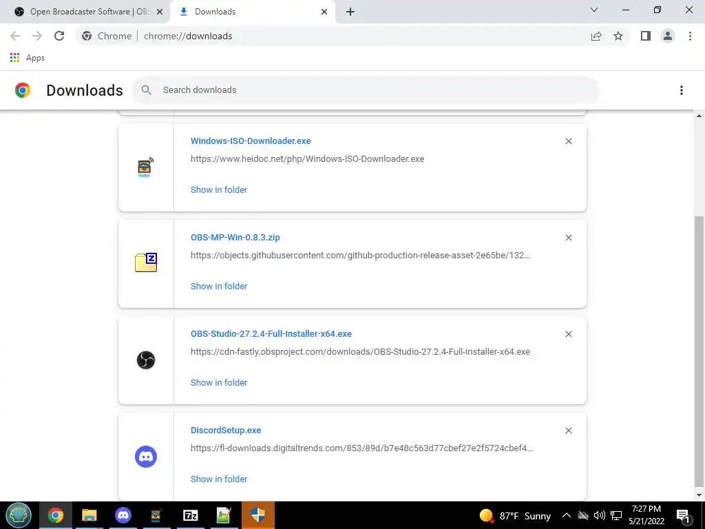Click the cdn-fastly.obsproject.com source URL
The width and height of the screenshot is (705, 529).
point(360,352)
